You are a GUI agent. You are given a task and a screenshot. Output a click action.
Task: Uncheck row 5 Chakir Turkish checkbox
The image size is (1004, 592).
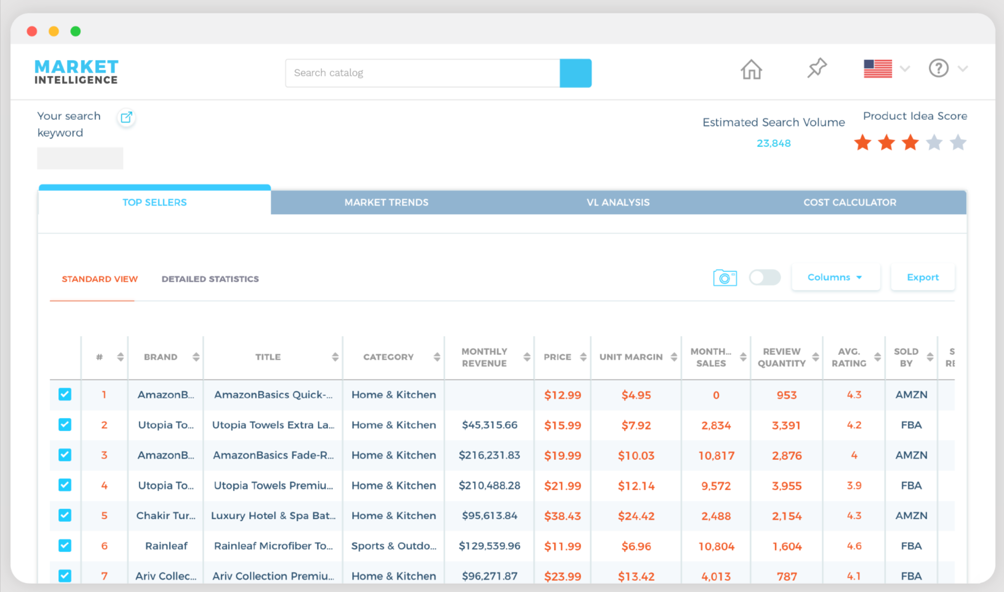(65, 515)
